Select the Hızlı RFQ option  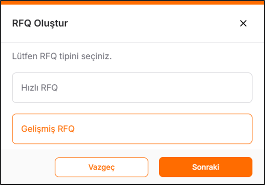tap(132, 88)
